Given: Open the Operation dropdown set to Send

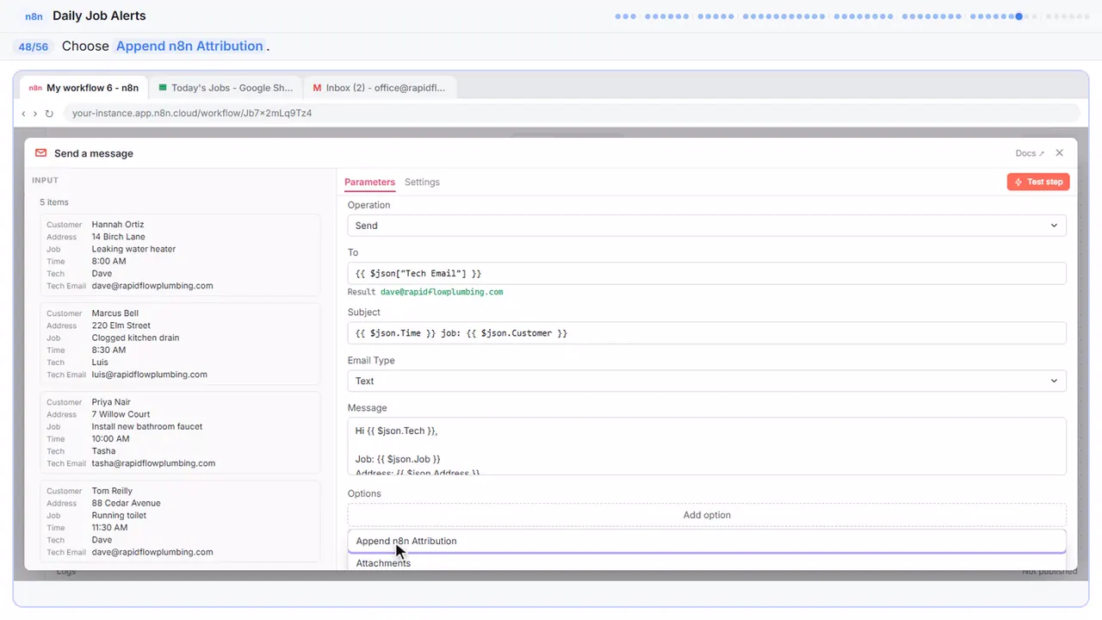Looking at the screenshot, I should coord(707,226).
